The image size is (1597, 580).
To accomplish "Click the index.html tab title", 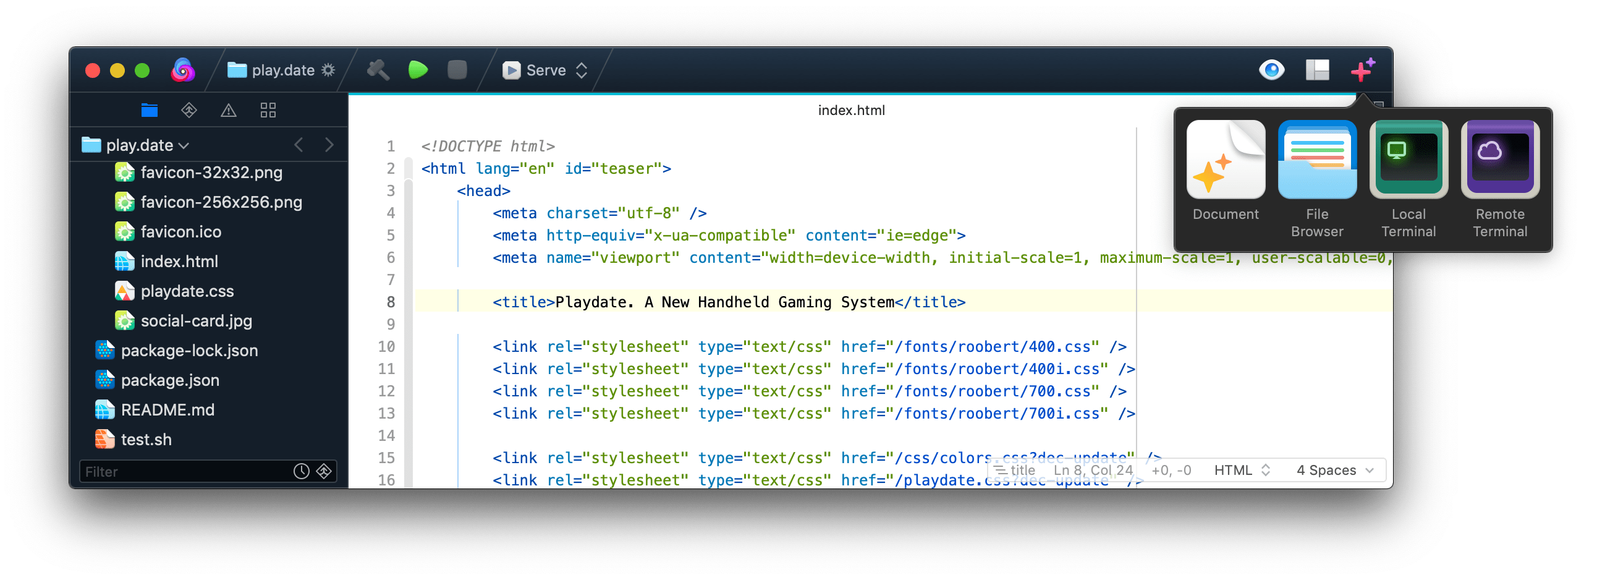I will point(851,111).
